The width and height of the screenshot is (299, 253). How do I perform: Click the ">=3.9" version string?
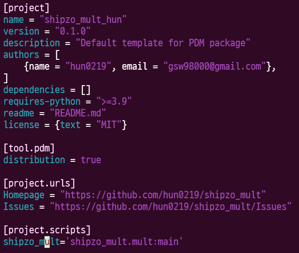tap(114, 101)
